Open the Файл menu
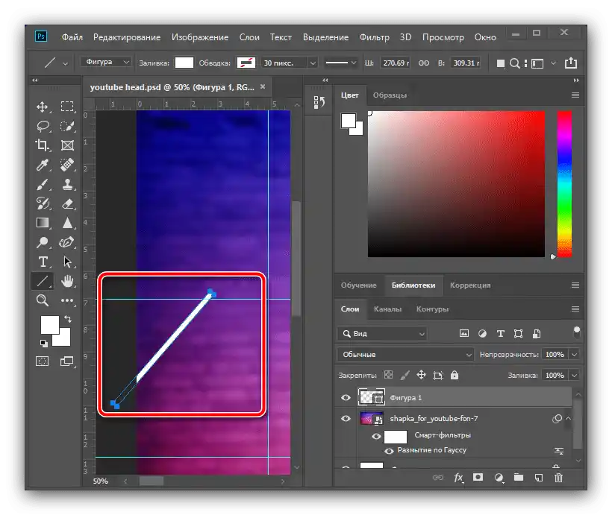This screenshot has height=515, width=612. (72, 37)
